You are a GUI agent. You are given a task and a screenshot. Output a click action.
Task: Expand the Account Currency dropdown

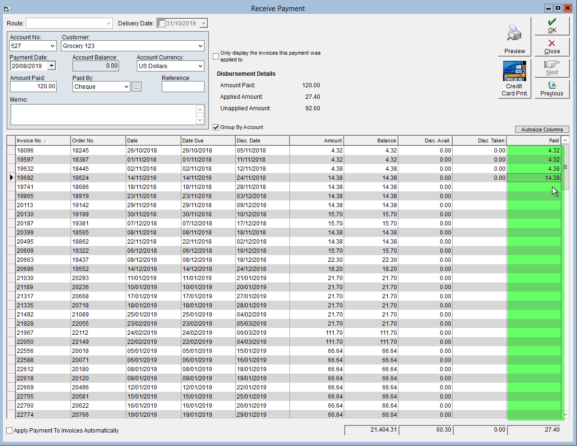(200, 66)
